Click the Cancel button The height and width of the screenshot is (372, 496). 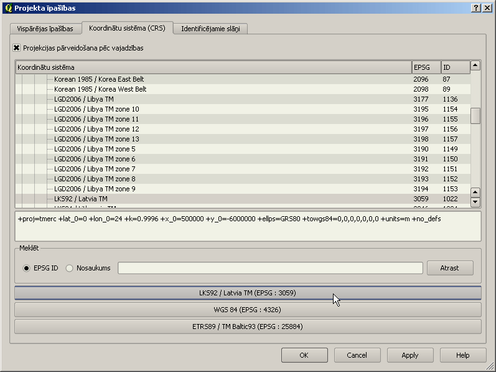pyautogui.click(x=357, y=355)
